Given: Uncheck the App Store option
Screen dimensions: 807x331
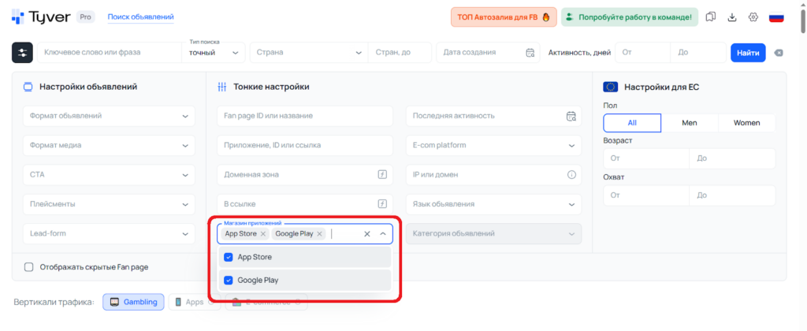Looking at the screenshot, I should pos(229,257).
